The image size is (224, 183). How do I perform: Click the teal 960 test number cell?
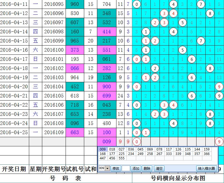(74, 4)
